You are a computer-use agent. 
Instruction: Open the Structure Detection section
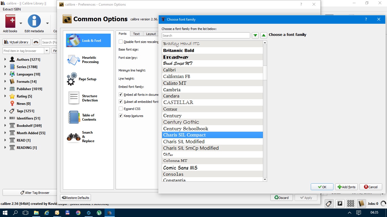point(88,98)
